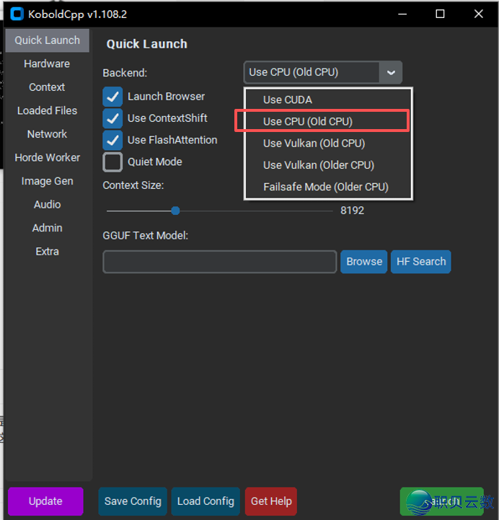The width and height of the screenshot is (499, 520).
Task: Pick Failsafe Mode (Older CPU) option
Action: (x=325, y=187)
